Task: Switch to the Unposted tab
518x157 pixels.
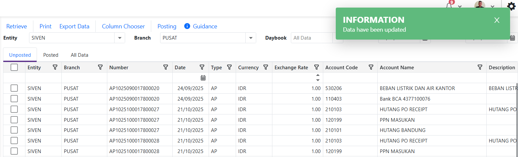Action: pyautogui.click(x=20, y=55)
